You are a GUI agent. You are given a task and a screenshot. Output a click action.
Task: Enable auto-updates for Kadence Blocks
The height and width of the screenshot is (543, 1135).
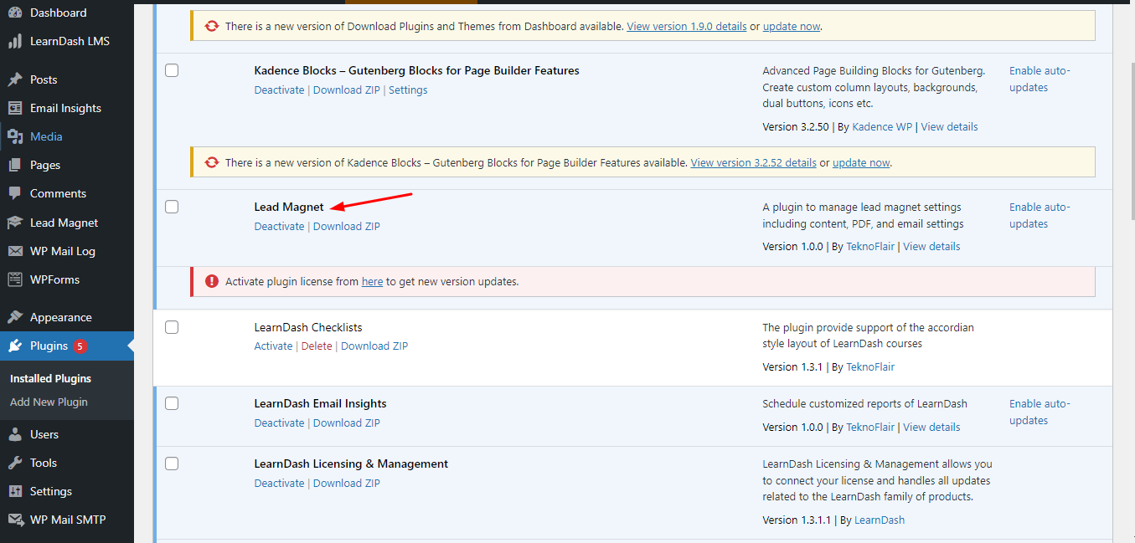point(1040,79)
